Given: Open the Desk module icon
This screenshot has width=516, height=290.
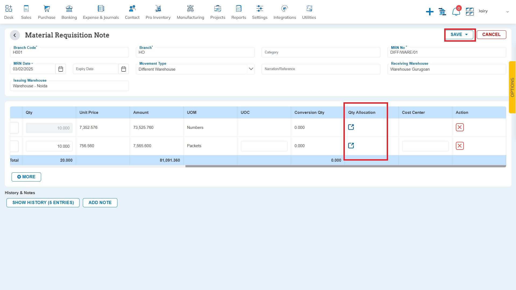Looking at the screenshot, I should [9, 12].
